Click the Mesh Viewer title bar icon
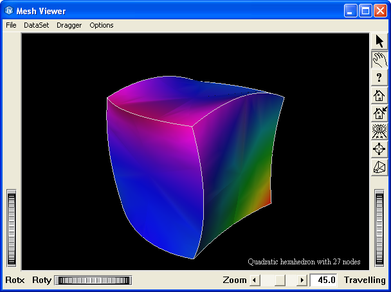The width and height of the screenshot is (391, 292). (x=9, y=10)
